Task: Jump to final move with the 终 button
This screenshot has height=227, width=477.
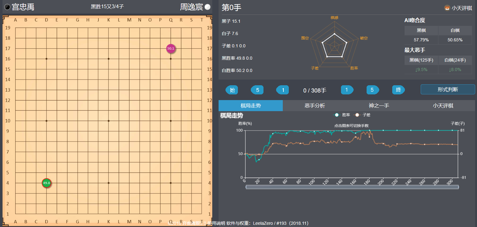Action: point(398,90)
